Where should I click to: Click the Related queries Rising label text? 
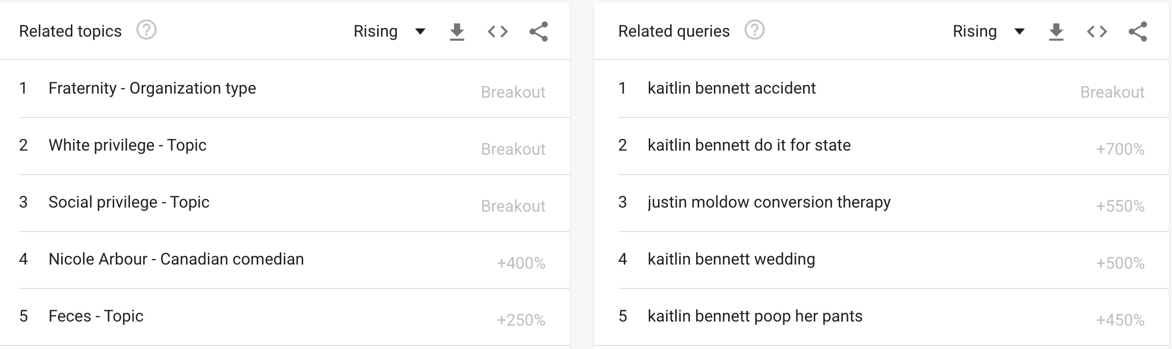tap(974, 32)
